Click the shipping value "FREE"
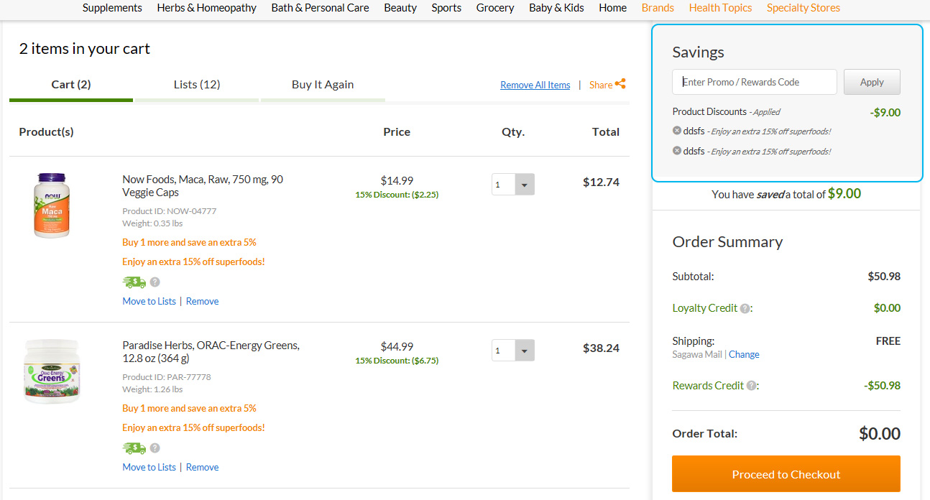This screenshot has height=500, width=930. tap(888, 341)
